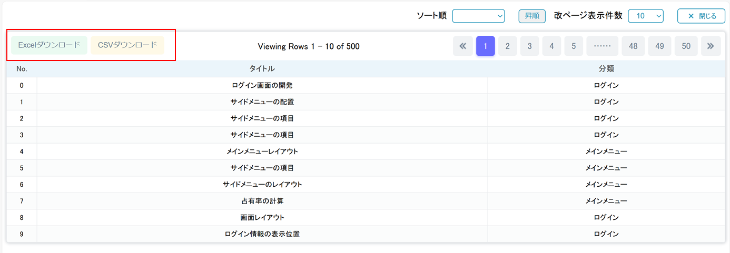Click Excelダウンロード button
The image size is (730, 253).
click(50, 45)
